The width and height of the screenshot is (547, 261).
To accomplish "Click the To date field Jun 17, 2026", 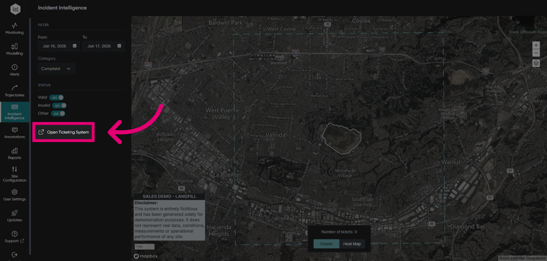I will click(x=99, y=46).
